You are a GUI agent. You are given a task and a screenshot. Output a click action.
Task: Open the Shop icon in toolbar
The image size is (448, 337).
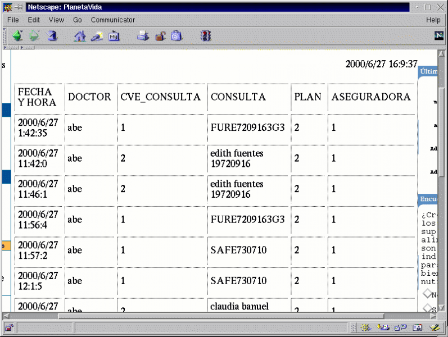(x=177, y=36)
